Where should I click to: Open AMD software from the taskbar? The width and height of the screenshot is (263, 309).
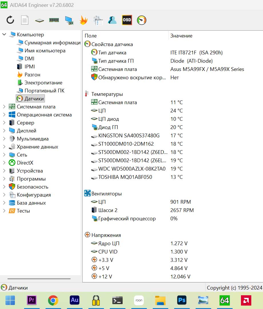click(x=246, y=300)
